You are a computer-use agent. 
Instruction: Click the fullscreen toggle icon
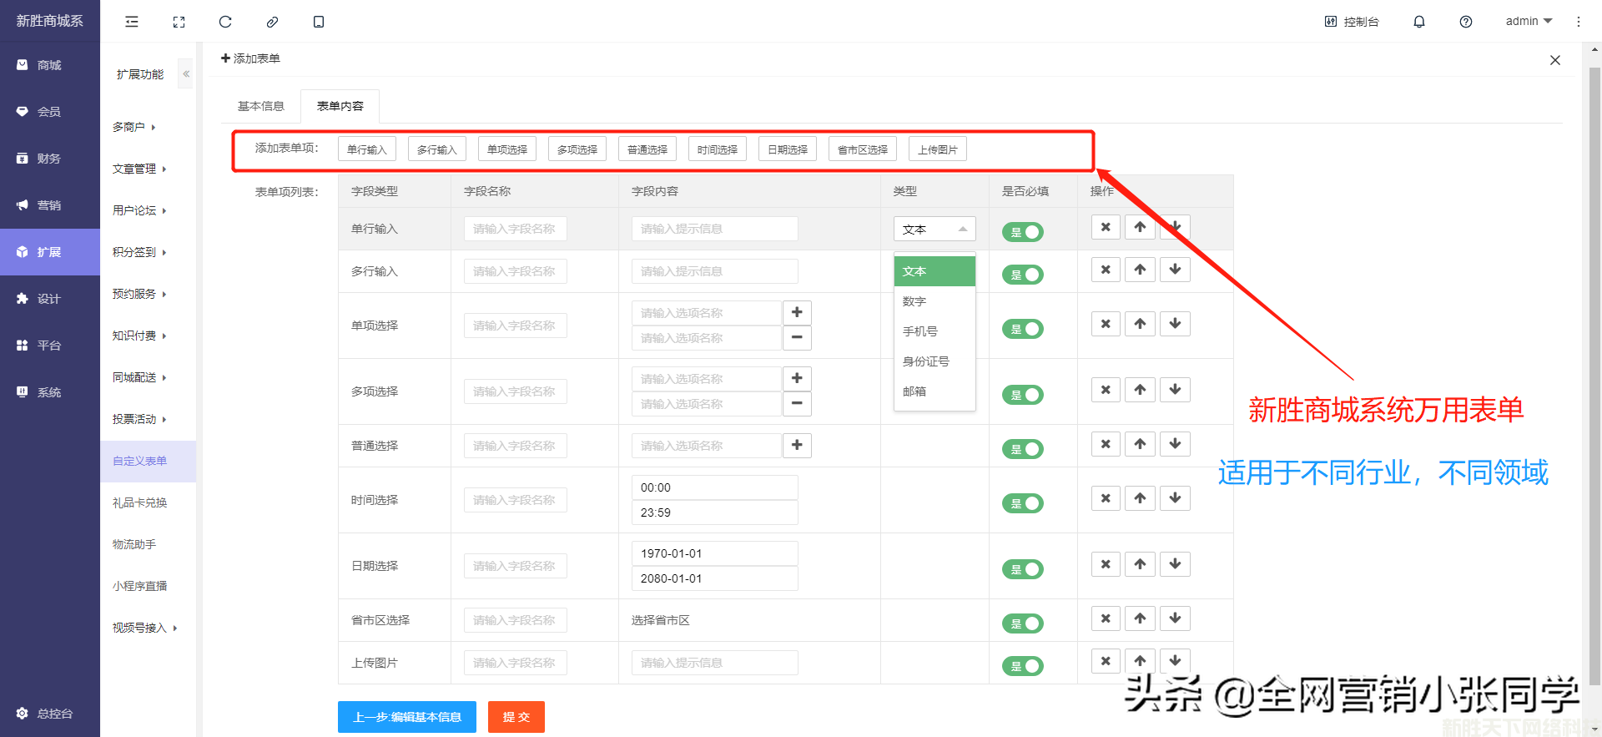(x=179, y=22)
